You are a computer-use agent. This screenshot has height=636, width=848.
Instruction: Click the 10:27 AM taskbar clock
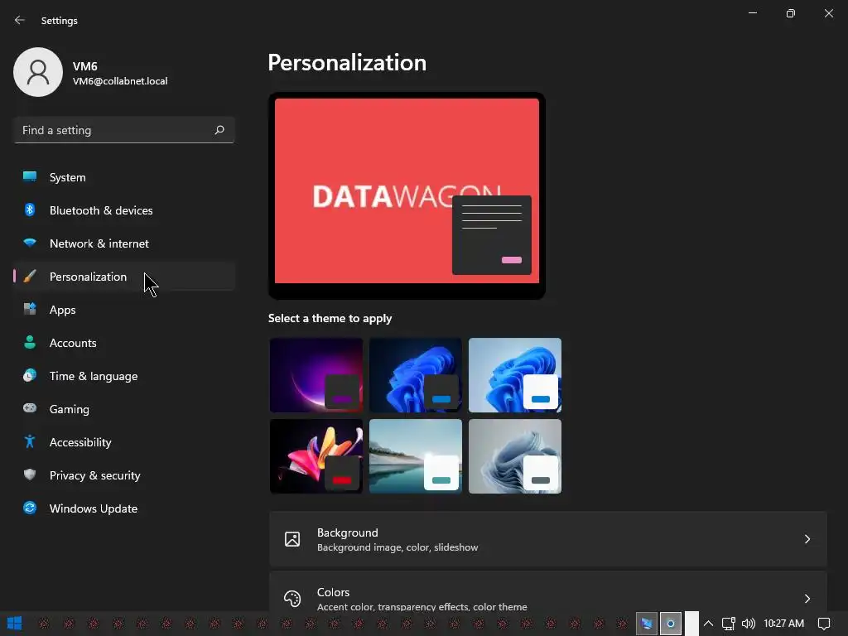click(x=783, y=624)
